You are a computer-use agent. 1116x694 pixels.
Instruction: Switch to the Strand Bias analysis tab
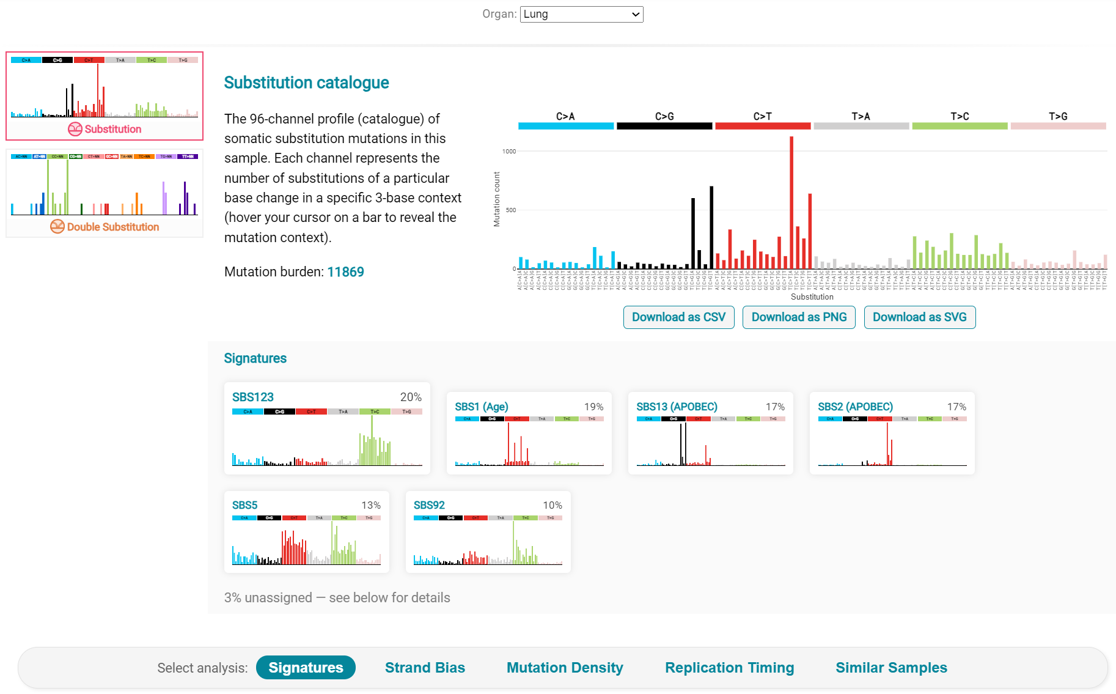tap(425, 668)
